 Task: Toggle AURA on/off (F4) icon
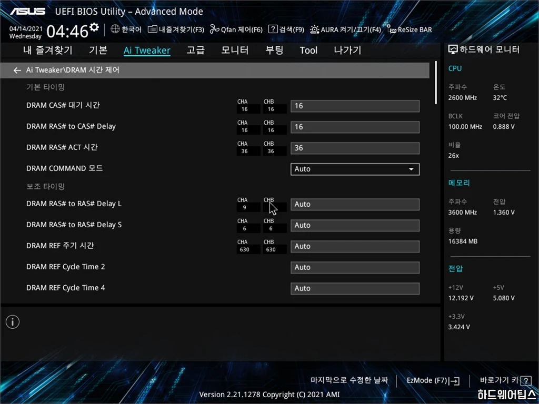tap(314, 29)
